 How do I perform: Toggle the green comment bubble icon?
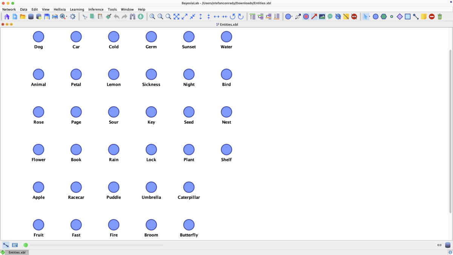click(x=330, y=17)
